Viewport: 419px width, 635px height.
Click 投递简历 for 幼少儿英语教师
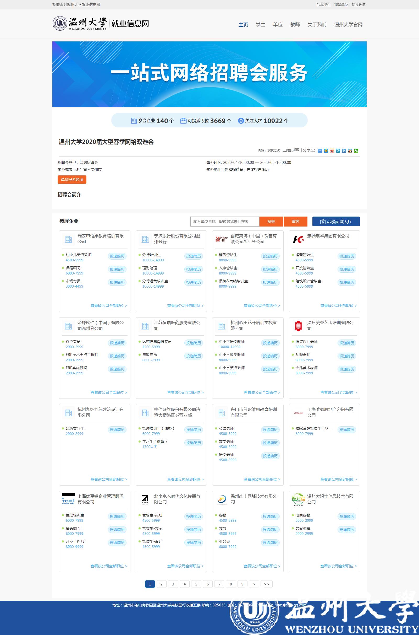coord(117,256)
